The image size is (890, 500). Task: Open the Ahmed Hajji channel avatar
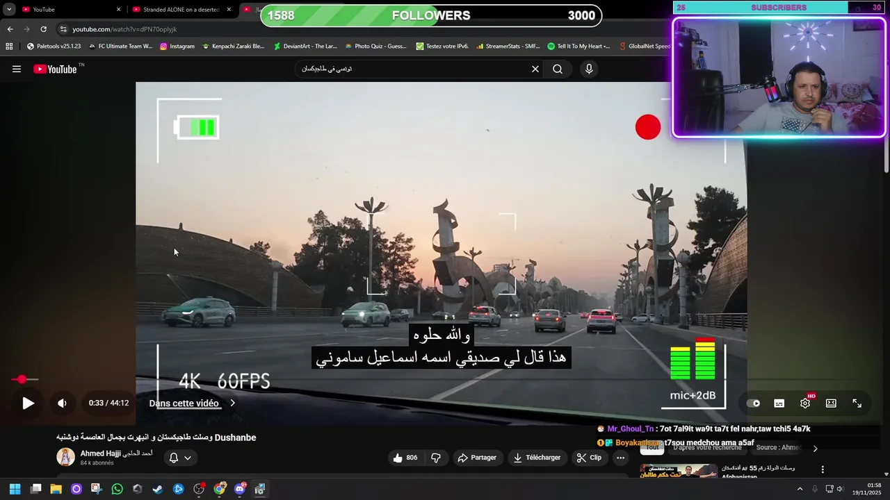tap(65, 457)
